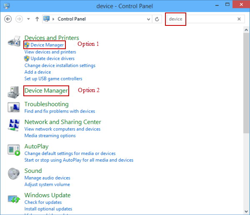Open Find and fix problems with devices
This screenshot has height=215, width=250.
point(60,111)
